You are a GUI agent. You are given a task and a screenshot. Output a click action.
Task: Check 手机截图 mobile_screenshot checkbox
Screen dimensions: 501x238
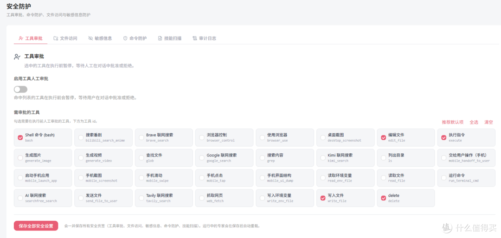(81, 178)
